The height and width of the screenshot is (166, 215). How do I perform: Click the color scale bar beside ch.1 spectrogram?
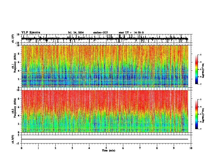[x=197, y=69]
